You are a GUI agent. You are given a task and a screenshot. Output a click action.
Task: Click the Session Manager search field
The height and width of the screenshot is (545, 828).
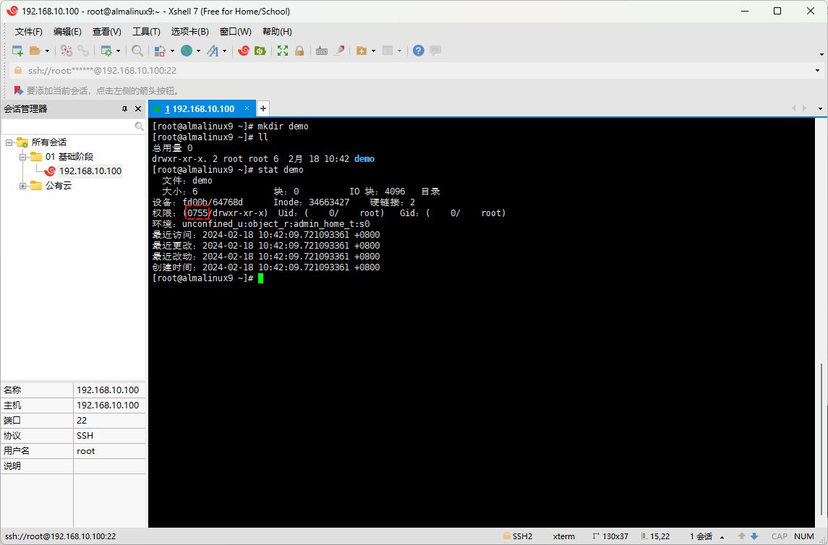tap(68, 126)
